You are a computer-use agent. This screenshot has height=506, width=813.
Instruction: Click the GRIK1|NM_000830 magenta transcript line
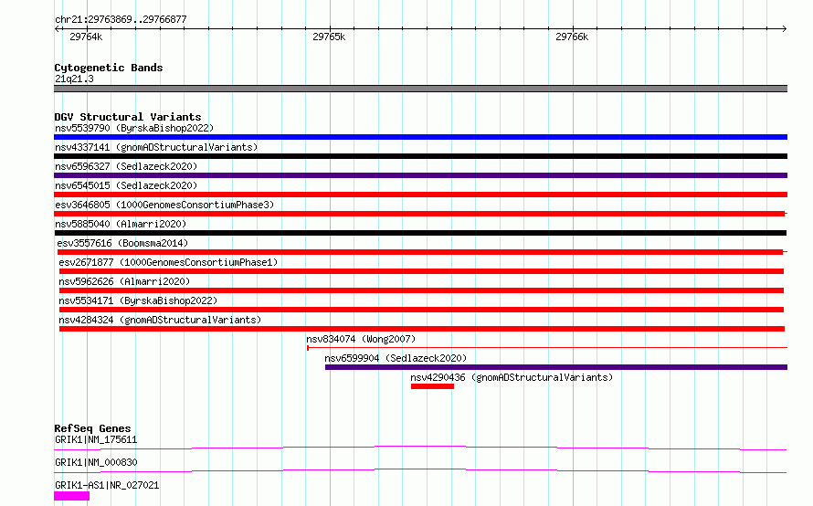tap(420, 470)
